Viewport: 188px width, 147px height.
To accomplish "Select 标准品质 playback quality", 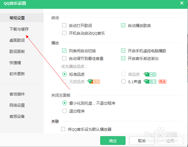I will 65,74.
